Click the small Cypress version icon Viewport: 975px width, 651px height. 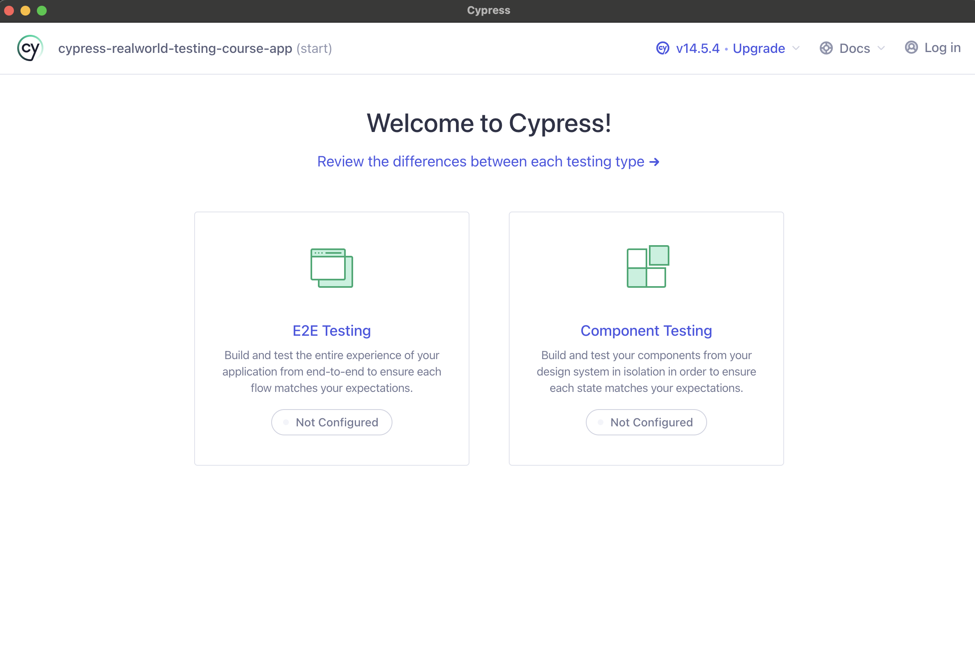click(662, 48)
